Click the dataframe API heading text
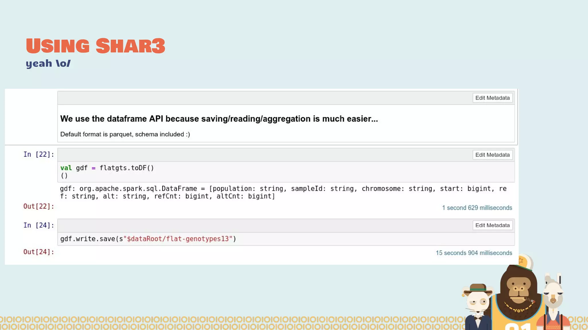The height and width of the screenshot is (330, 588). click(x=219, y=119)
